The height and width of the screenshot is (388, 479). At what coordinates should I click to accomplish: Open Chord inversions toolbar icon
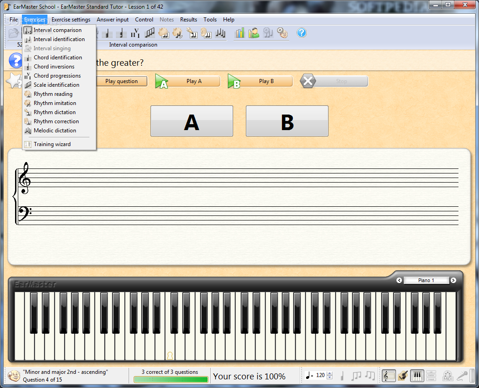tap(121, 33)
